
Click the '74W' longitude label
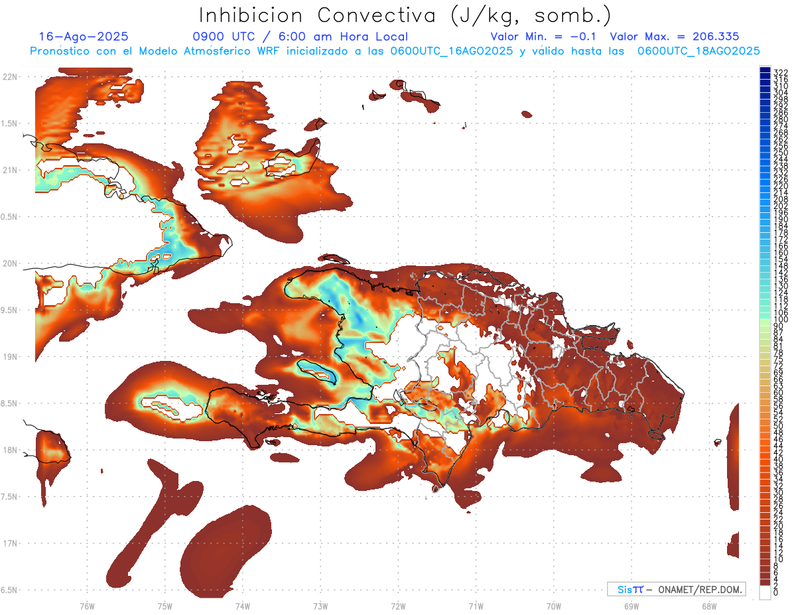coord(242,606)
